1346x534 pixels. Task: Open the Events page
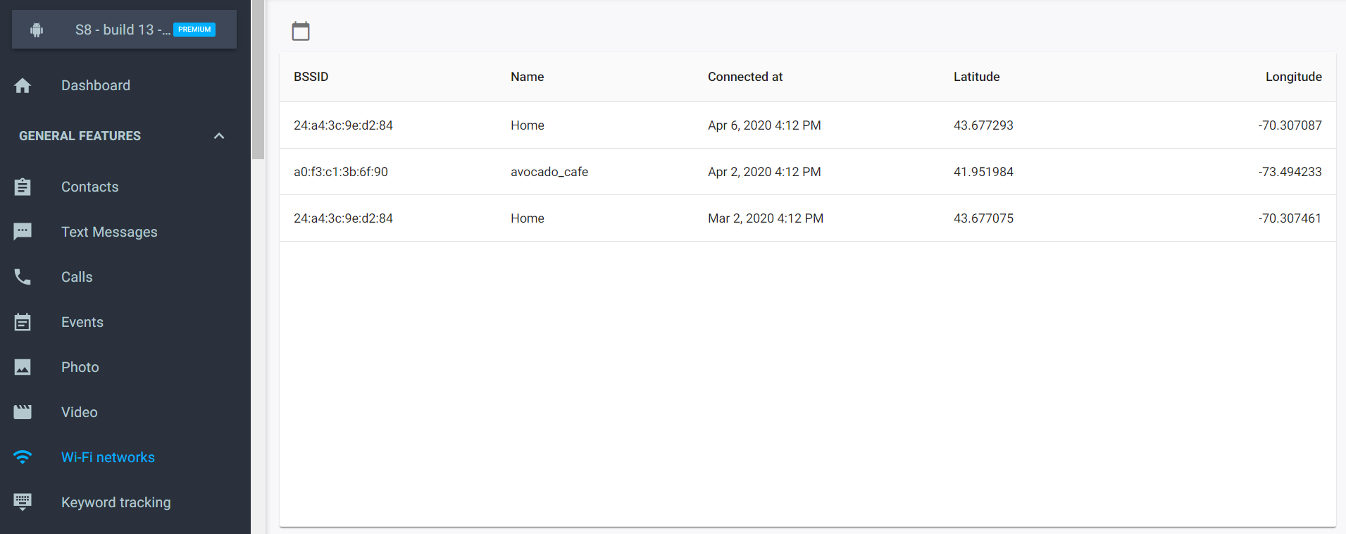pos(82,322)
